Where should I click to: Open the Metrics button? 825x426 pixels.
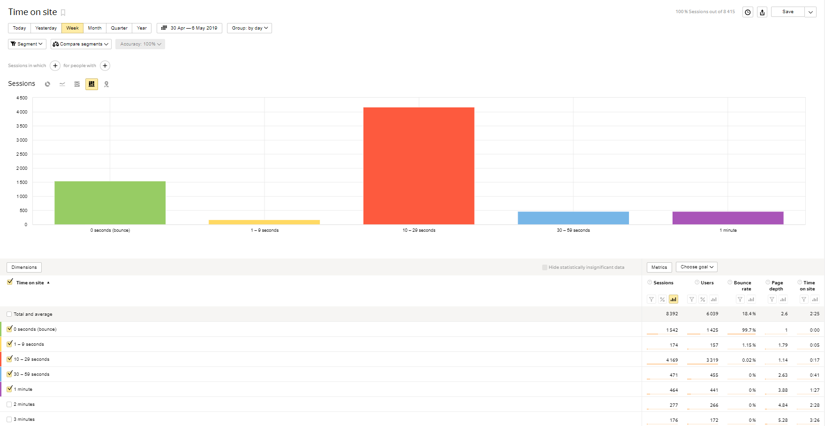[x=659, y=267]
